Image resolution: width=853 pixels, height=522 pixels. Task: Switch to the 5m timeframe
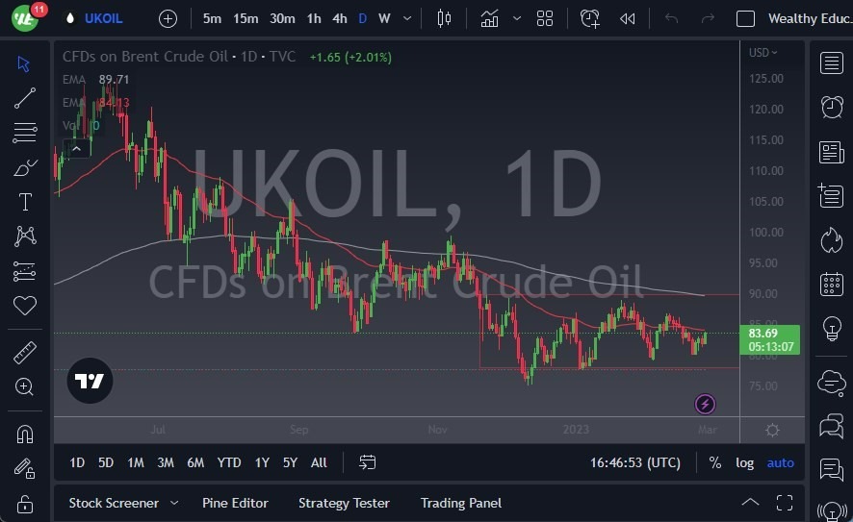pos(212,18)
